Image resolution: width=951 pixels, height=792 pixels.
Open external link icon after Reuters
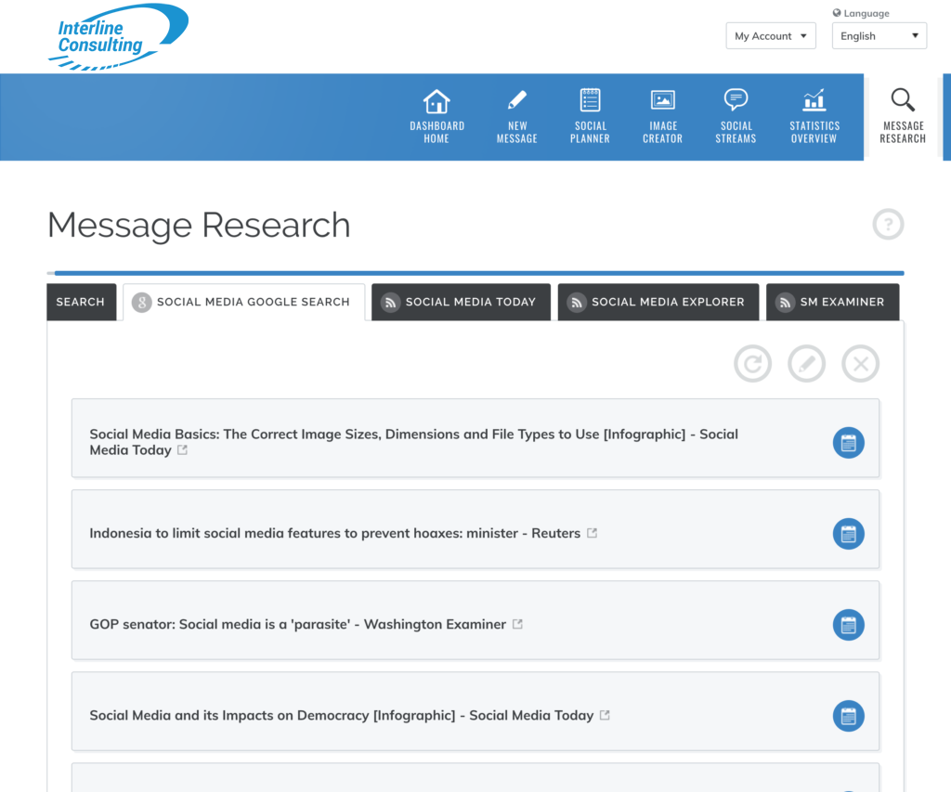click(x=592, y=533)
